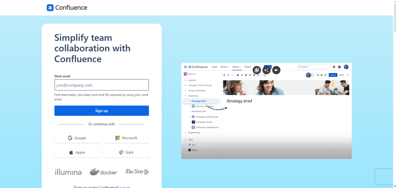
Task: Click the New York Times logo
Action: (x=137, y=172)
